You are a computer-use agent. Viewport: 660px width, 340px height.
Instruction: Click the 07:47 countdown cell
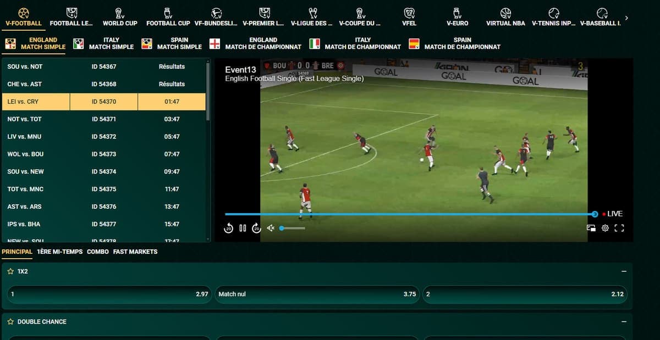tap(172, 154)
